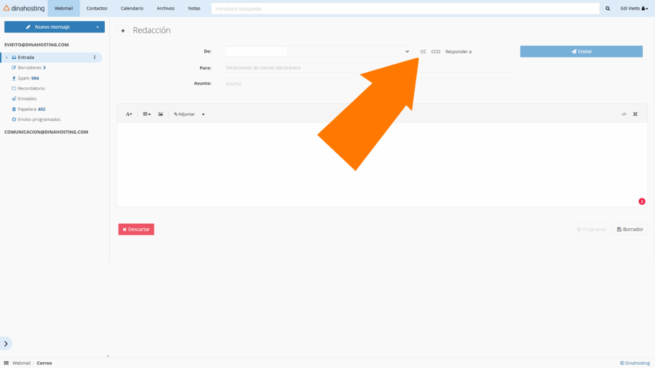Insert an image via the picture icon
This screenshot has height=368, width=655.
[x=161, y=114]
